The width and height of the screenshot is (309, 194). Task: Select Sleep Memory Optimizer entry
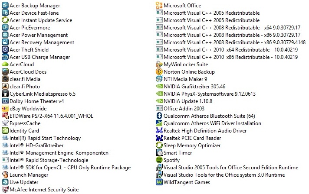(192, 145)
